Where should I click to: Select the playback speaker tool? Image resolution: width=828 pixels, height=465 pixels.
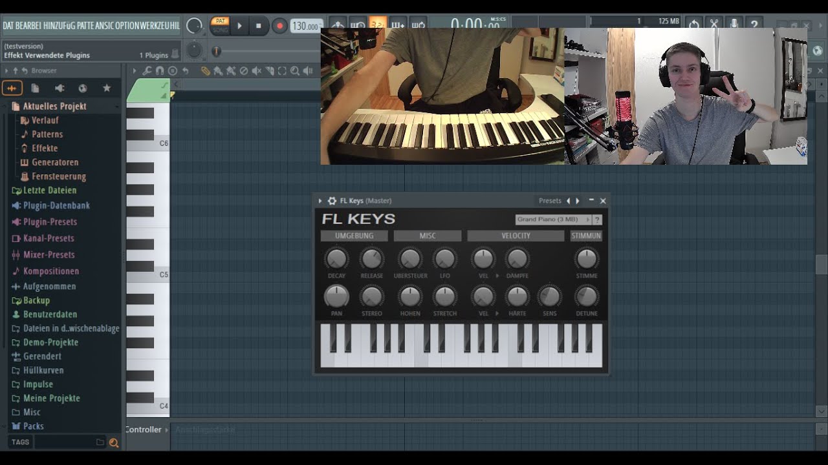point(308,71)
